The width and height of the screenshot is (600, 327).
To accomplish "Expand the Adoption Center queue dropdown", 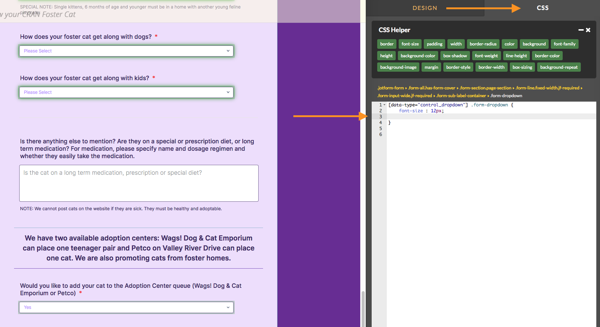I will (x=126, y=307).
